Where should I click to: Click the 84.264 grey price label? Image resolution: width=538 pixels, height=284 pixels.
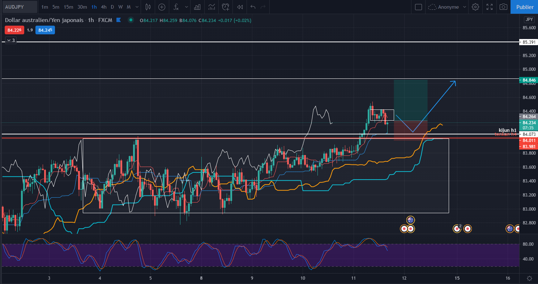pyautogui.click(x=528, y=116)
